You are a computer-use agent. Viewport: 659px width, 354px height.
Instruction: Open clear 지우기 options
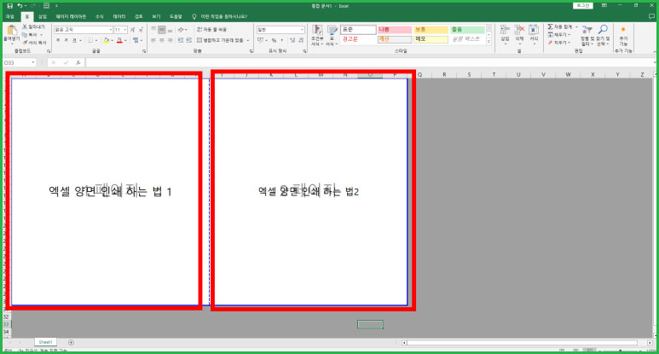pyautogui.click(x=559, y=43)
